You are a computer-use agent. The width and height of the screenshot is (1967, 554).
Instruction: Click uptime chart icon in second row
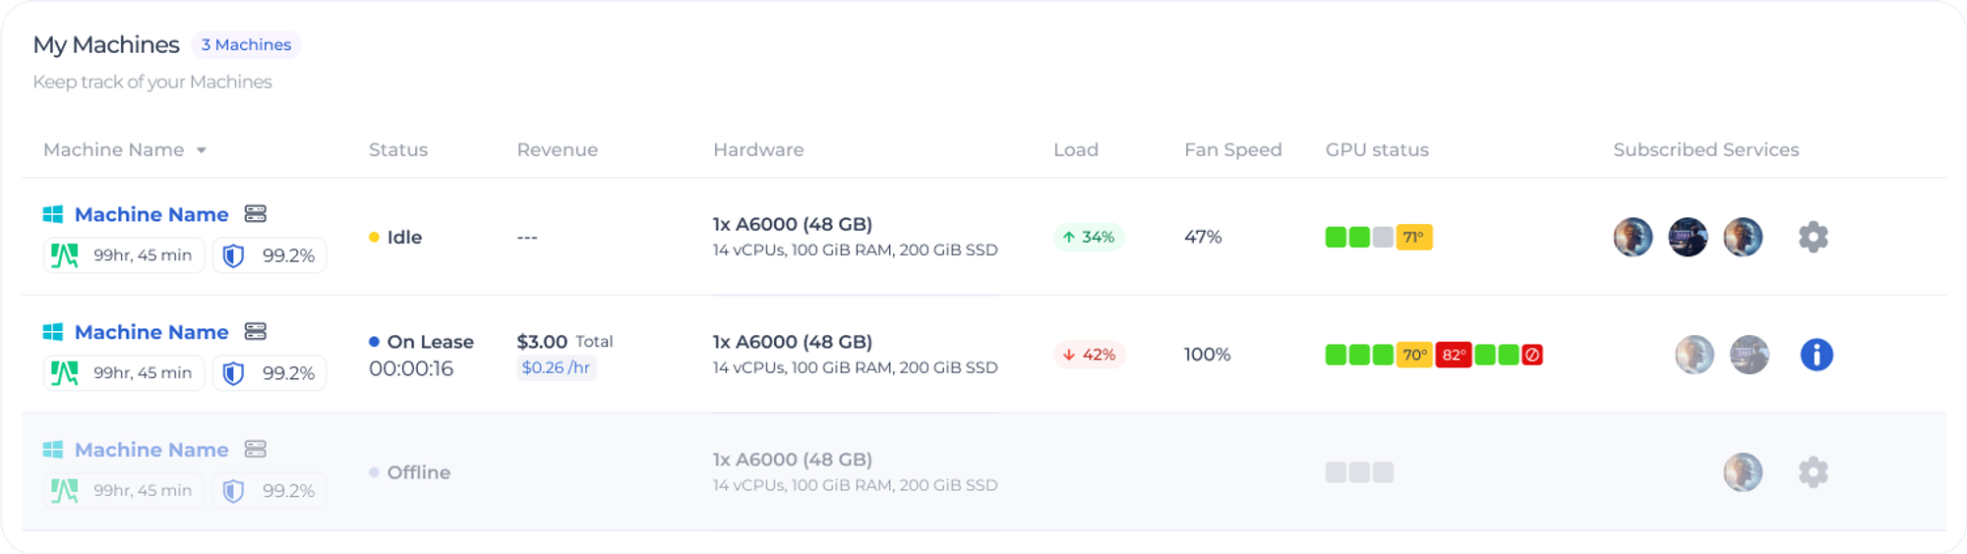(65, 373)
